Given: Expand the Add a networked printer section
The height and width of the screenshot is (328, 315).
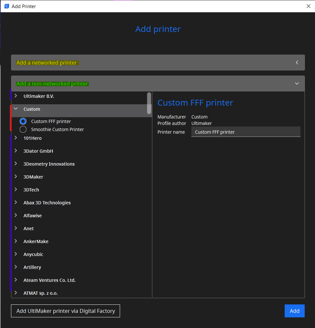Looking at the screenshot, I should point(158,63).
